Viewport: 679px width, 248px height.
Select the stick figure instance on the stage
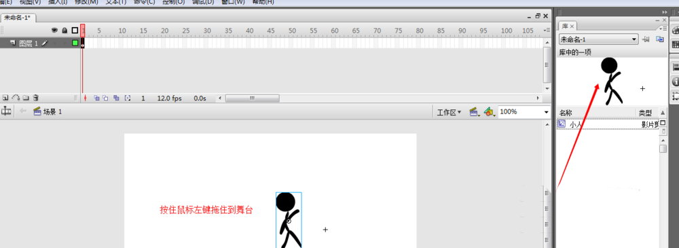point(289,220)
